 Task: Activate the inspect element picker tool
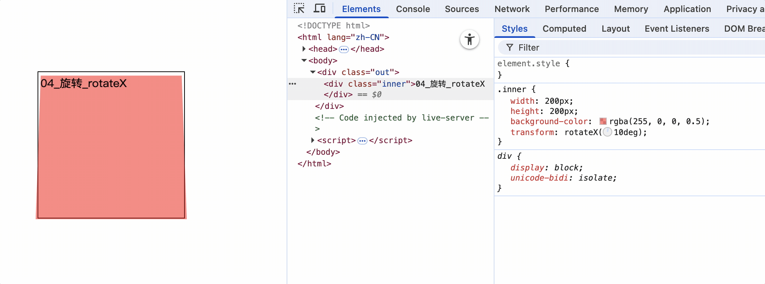299,8
